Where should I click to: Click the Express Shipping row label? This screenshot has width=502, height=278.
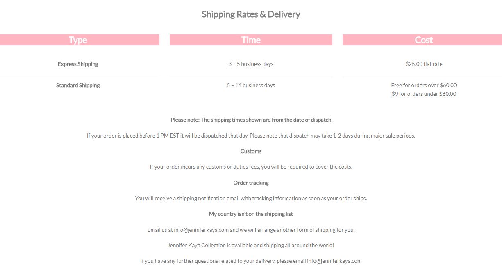click(x=78, y=64)
